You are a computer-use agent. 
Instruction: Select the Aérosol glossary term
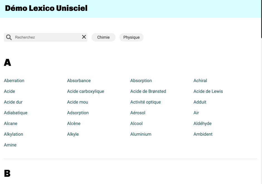point(138,113)
